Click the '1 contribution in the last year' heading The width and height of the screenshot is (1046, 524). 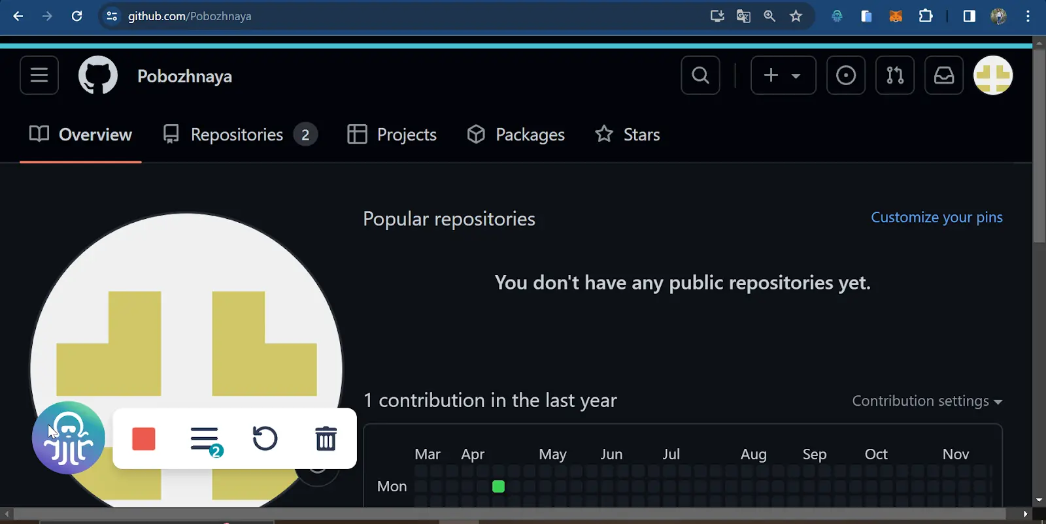pos(490,401)
